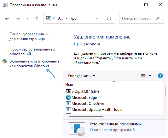Click the address bar control panel icon

[x=49, y=18]
